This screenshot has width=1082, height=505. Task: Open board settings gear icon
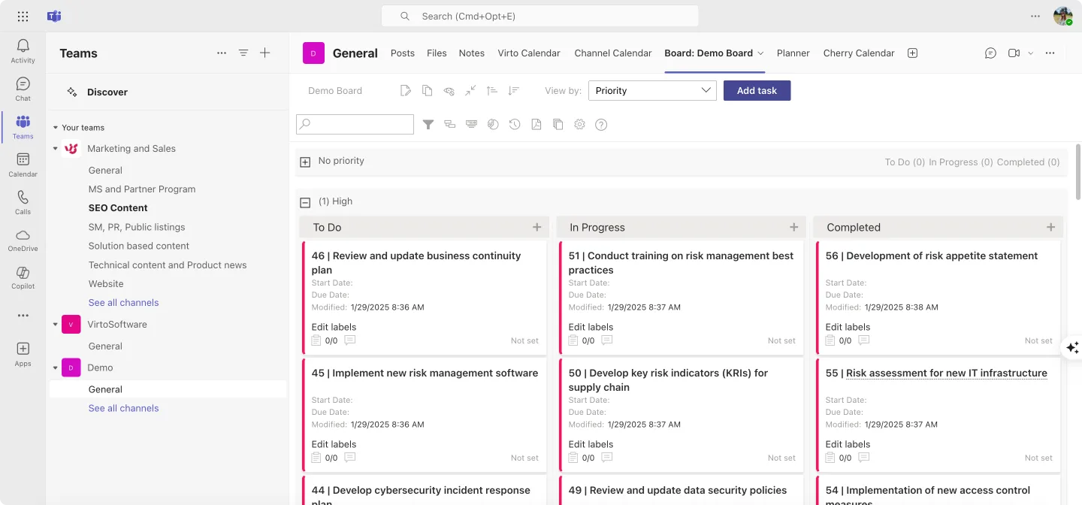(x=579, y=124)
